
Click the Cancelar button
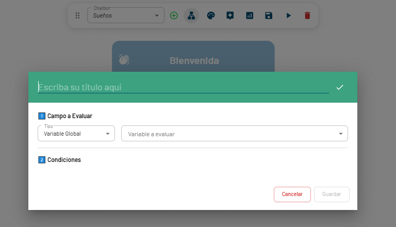pyautogui.click(x=292, y=194)
